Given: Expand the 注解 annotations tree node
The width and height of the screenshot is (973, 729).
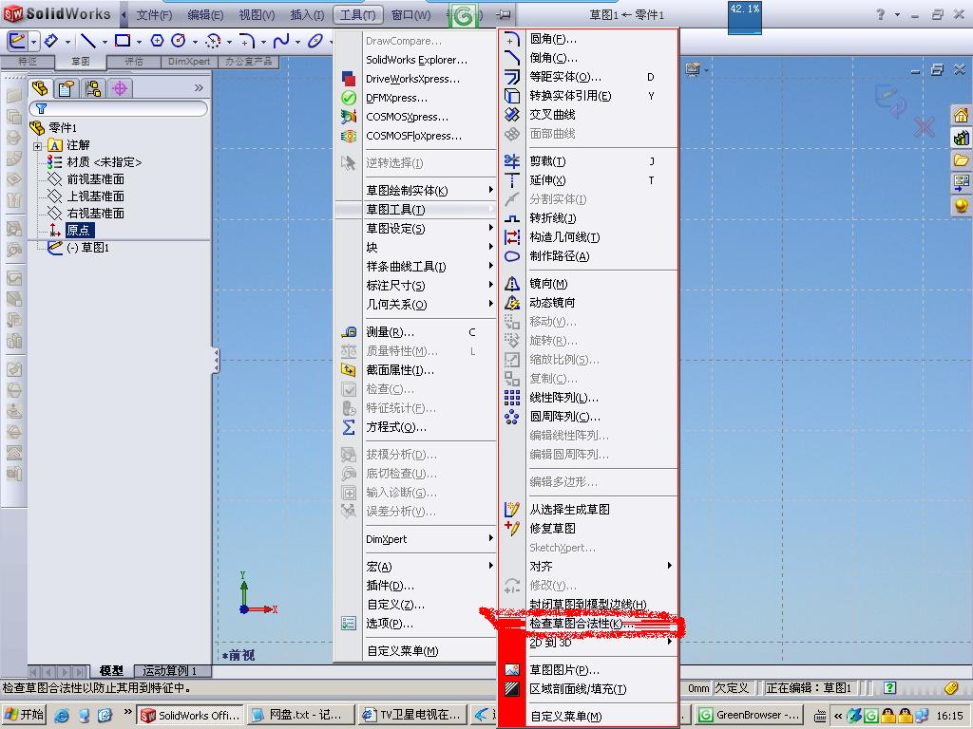Looking at the screenshot, I should [37, 146].
